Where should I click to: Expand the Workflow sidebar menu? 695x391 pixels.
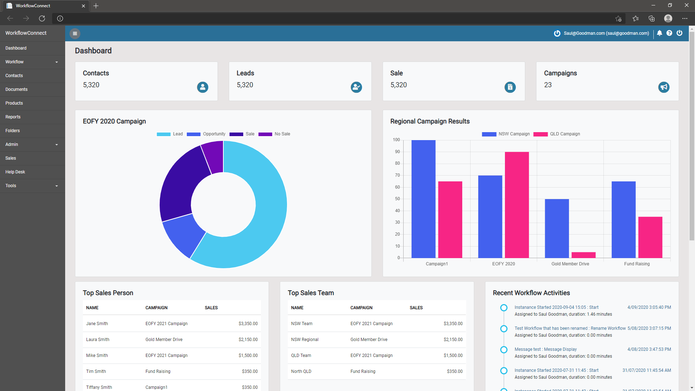click(32, 62)
